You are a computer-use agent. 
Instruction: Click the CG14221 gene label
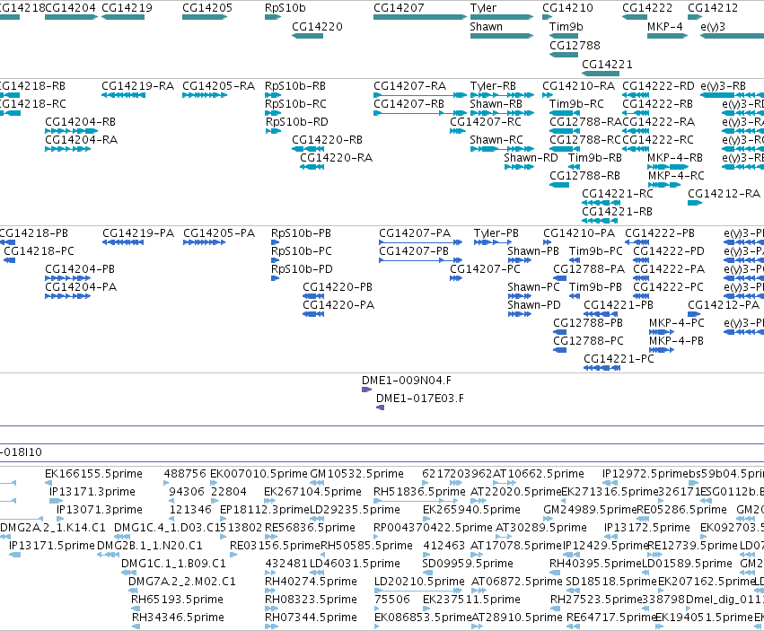607,65
